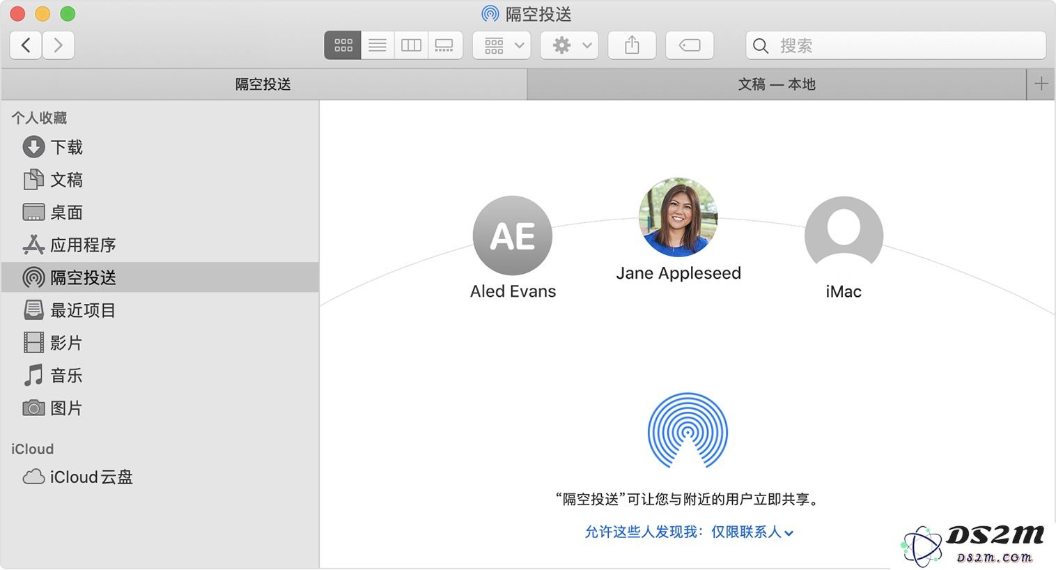Click the red close window button
The image size is (1056, 570).
17,14
